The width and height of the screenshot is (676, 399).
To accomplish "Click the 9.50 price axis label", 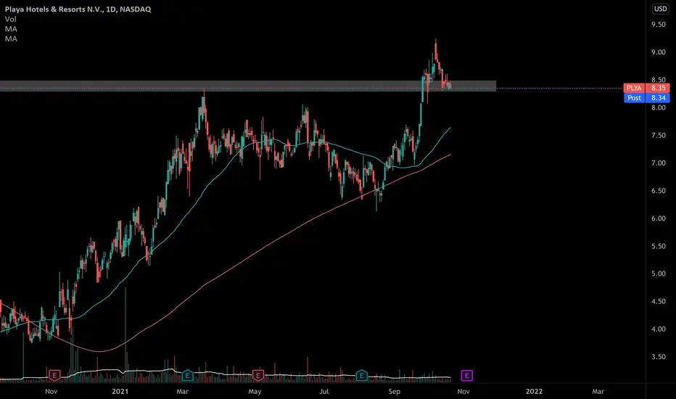I will (x=659, y=25).
